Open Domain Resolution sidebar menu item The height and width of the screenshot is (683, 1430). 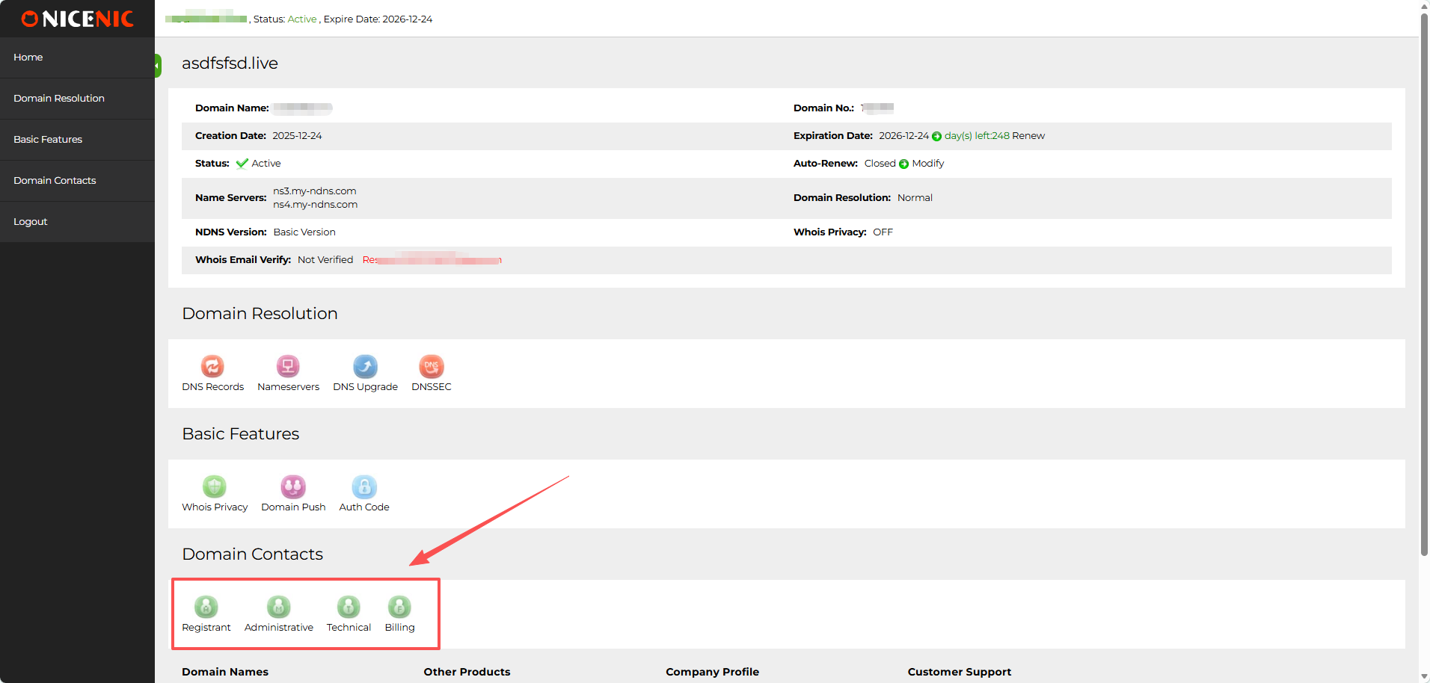pyautogui.click(x=59, y=99)
